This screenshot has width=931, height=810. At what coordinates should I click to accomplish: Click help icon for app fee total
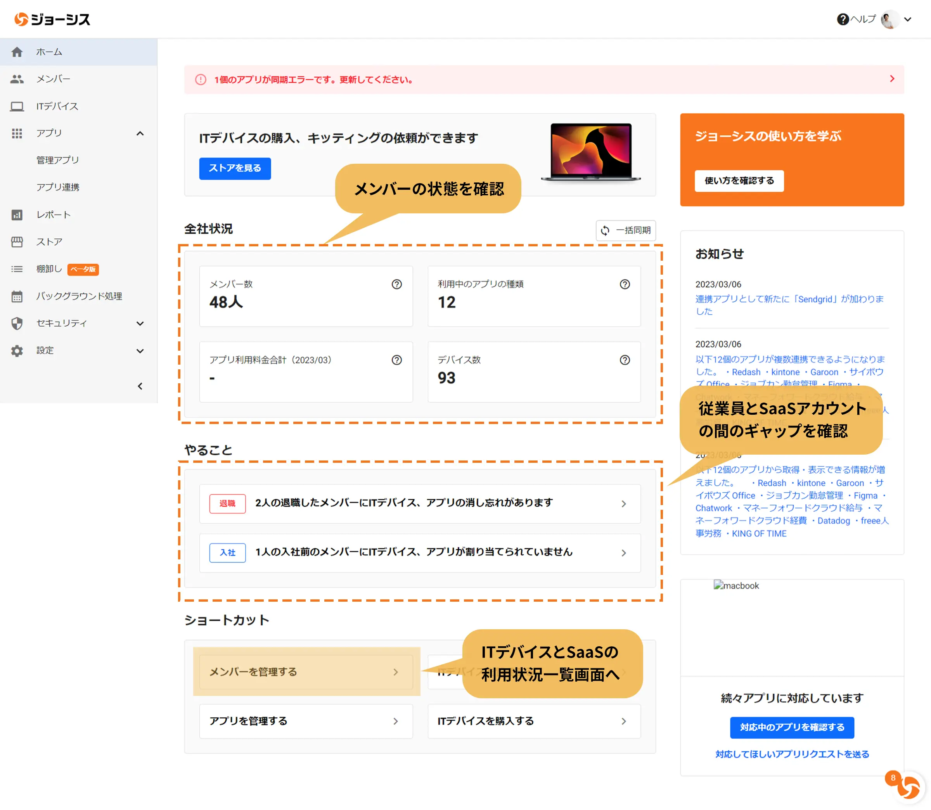396,360
